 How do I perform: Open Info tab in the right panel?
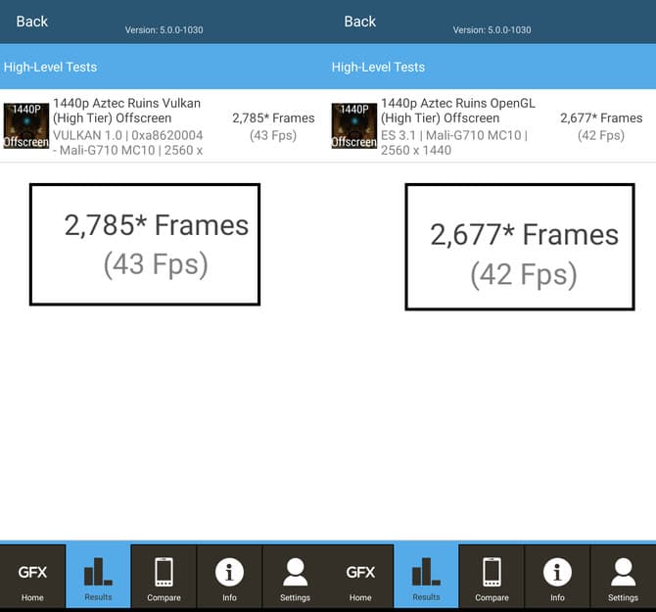[x=557, y=578]
